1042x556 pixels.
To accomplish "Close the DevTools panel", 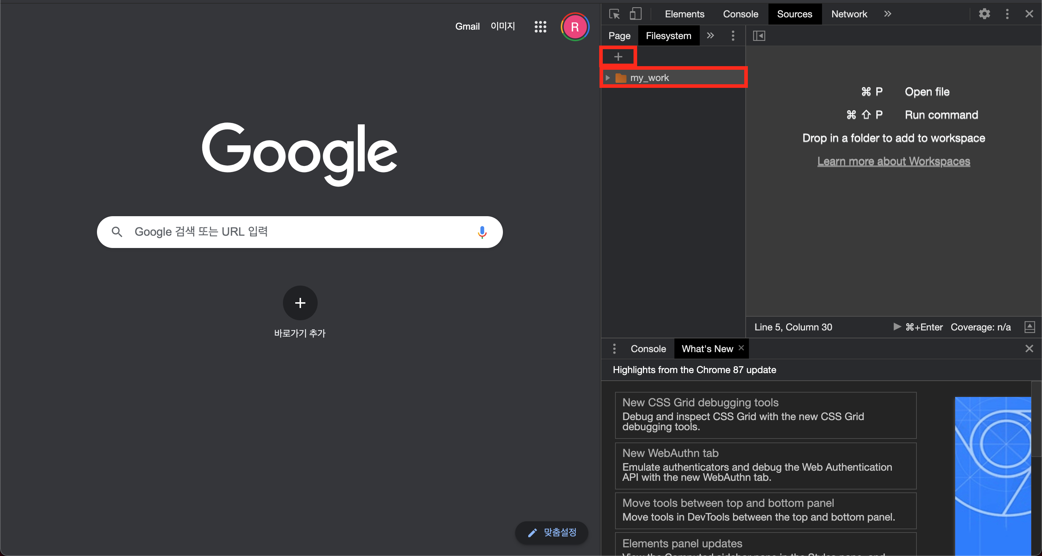I will (1029, 14).
